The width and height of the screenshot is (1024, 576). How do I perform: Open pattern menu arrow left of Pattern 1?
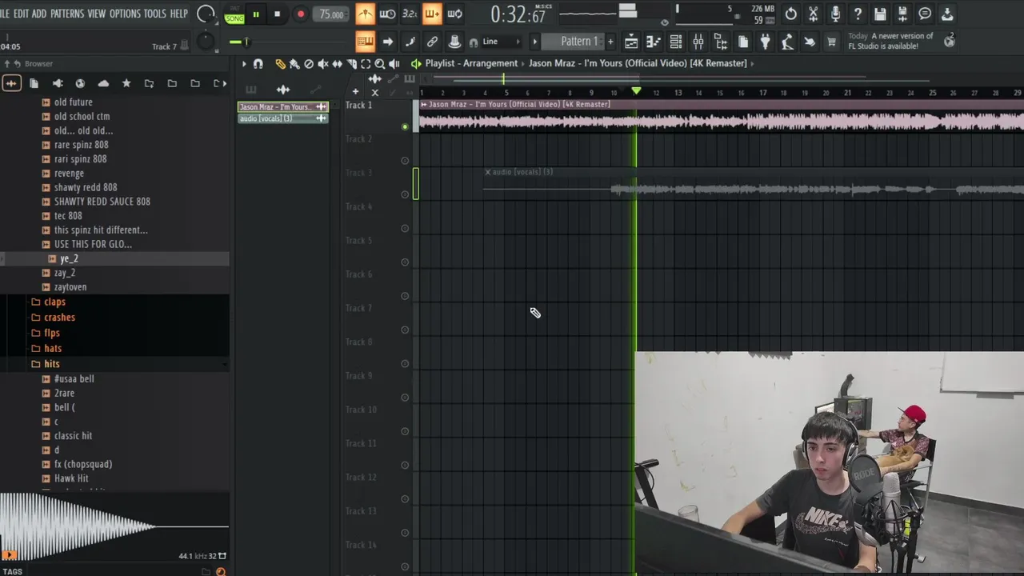(x=535, y=42)
